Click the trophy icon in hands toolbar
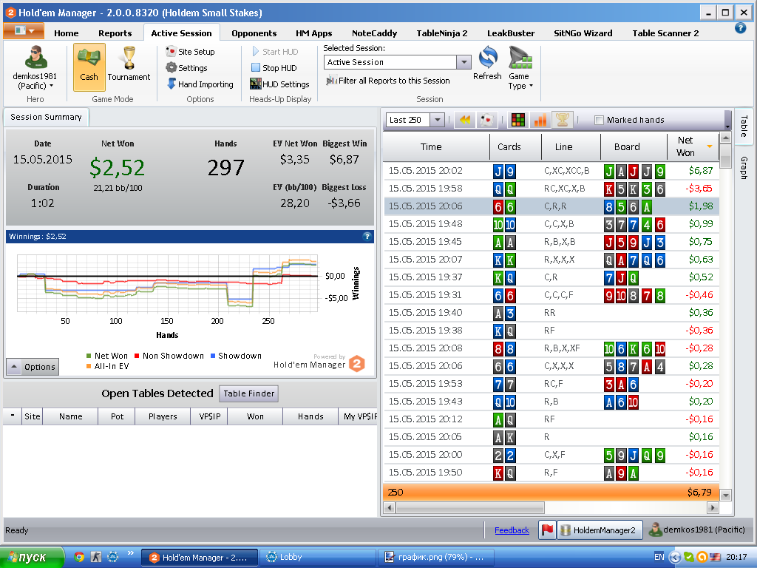757x568 pixels. click(563, 120)
